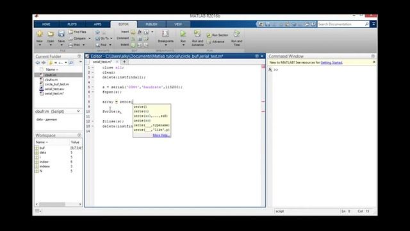Click the Run and Advance icon
410x231 pixels.
coord(197,33)
